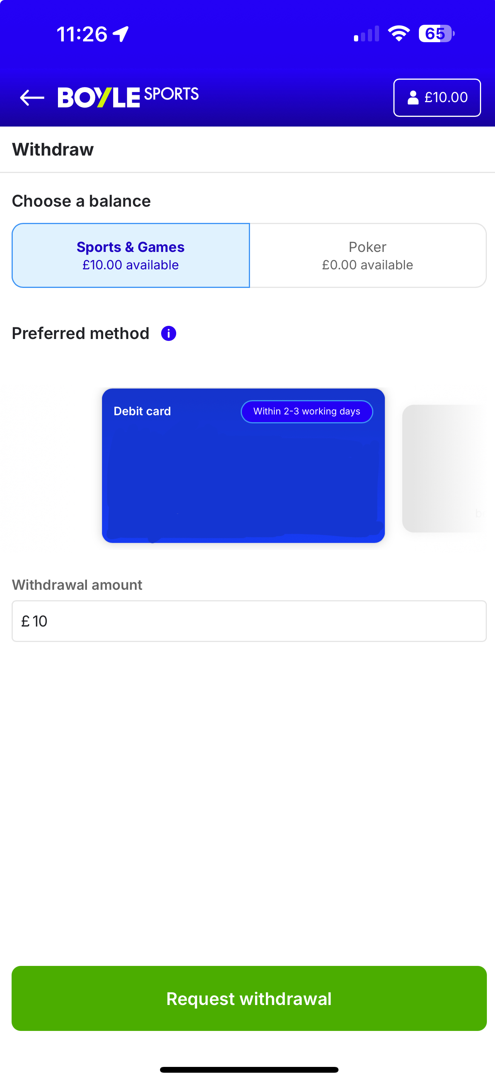Tap the home indicator bar
The height and width of the screenshot is (1082, 495).
(x=249, y=1069)
